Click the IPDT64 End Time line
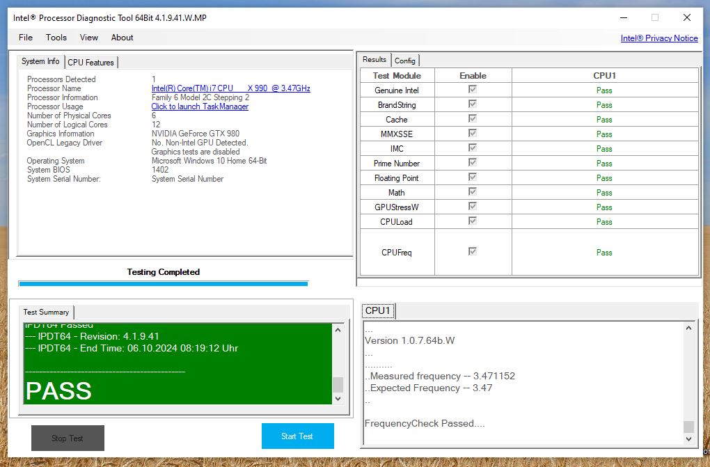Screen dimensions: 710x467 pyautogui.click(x=132, y=348)
